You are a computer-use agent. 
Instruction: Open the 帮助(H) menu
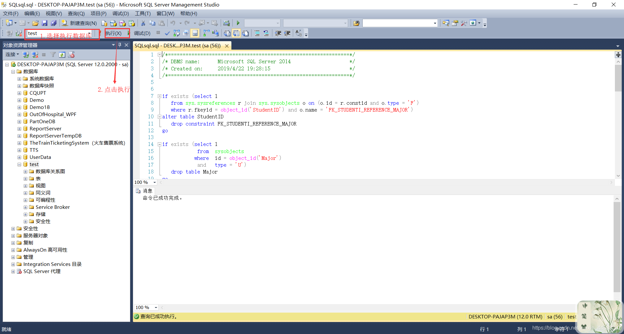pos(189,13)
